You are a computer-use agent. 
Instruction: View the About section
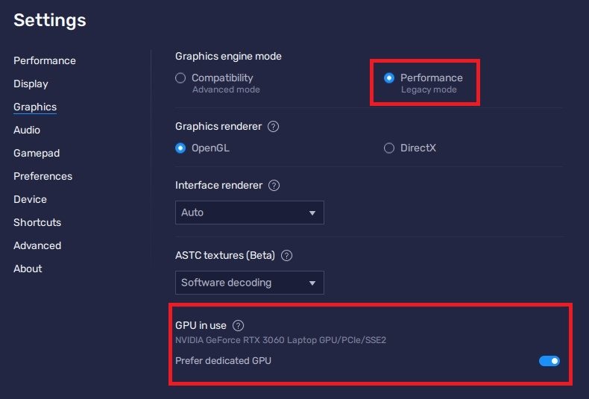point(28,268)
